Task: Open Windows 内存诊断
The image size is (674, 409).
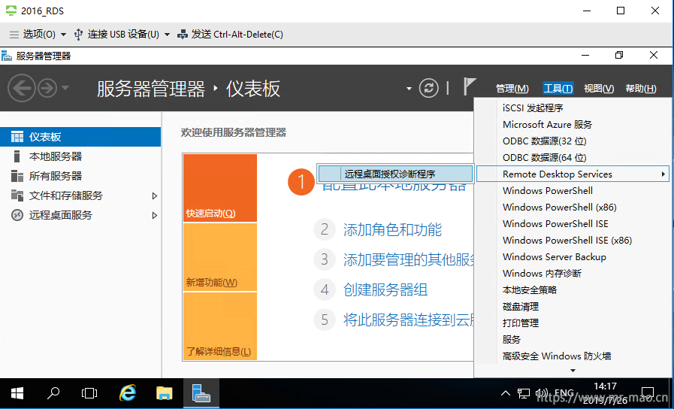Action: click(542, 274)
